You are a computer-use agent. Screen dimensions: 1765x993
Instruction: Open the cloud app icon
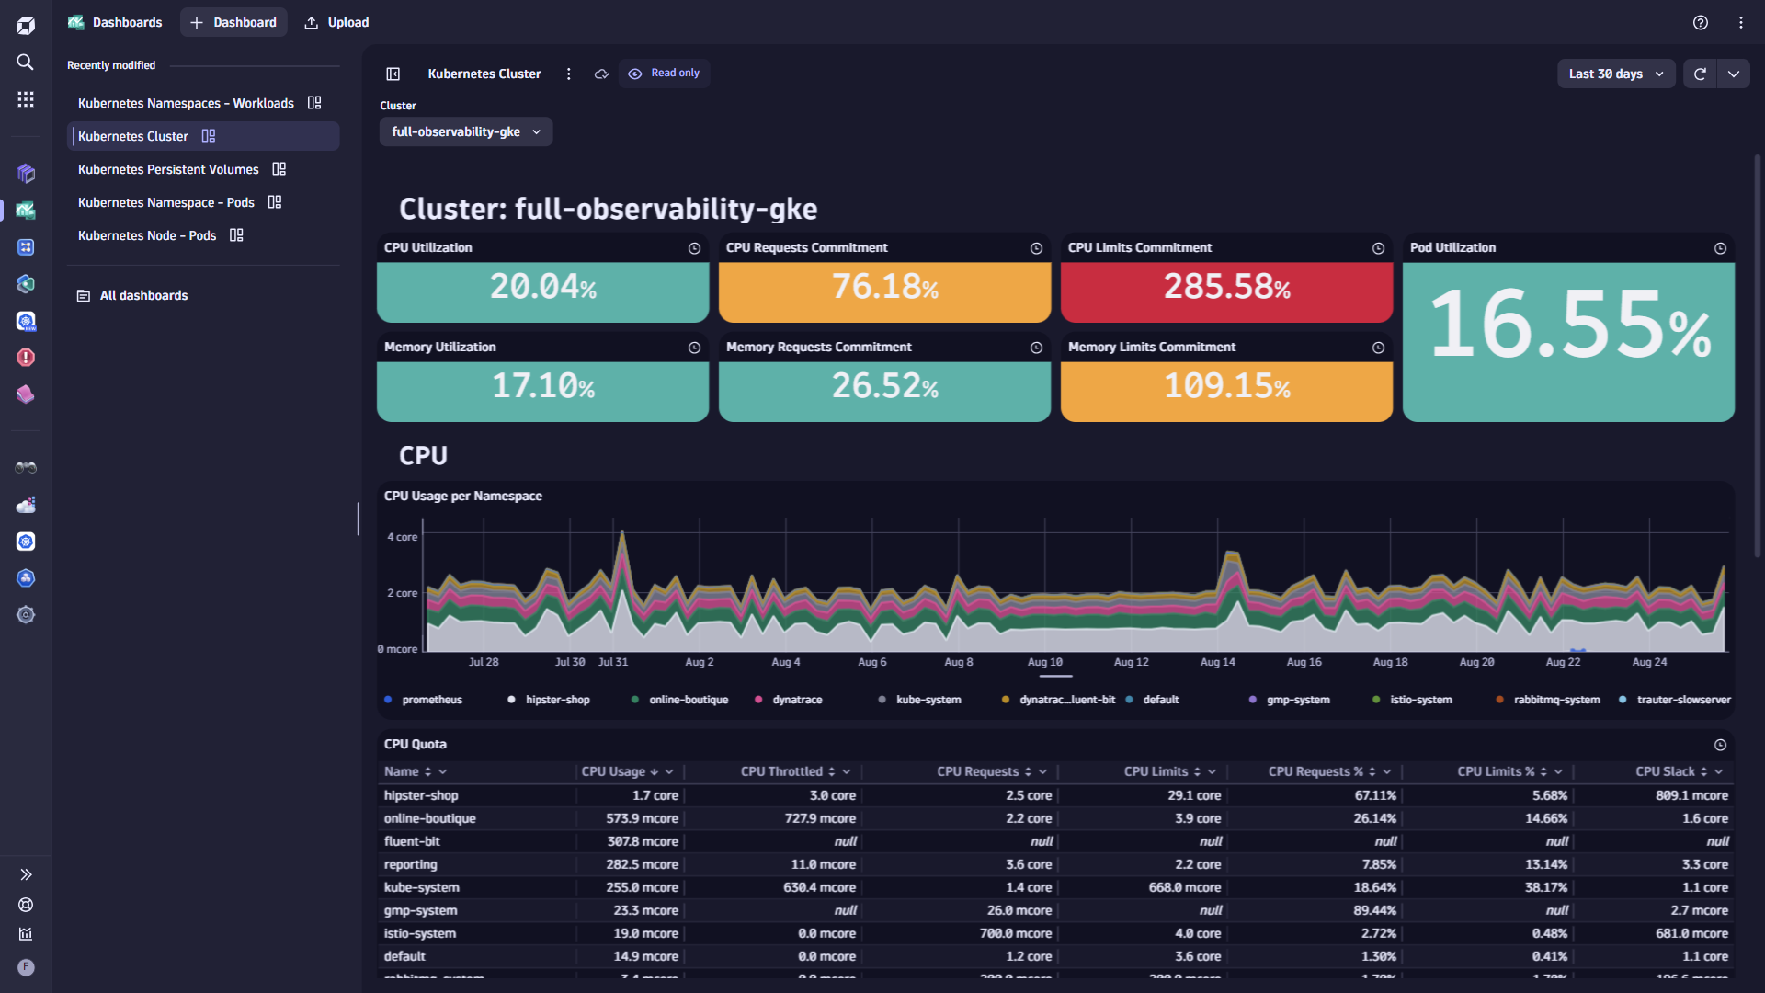click(26, 505)
